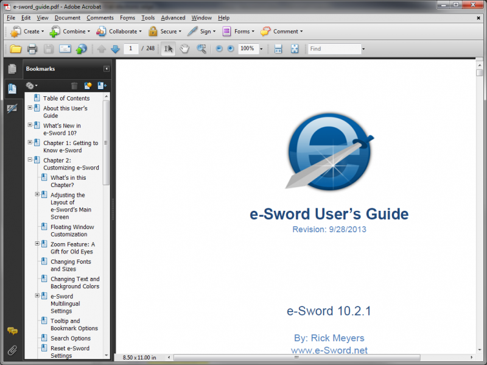Choose the Hand pan tool
Screen dimensions: 487x365
[x=184, y=49]
